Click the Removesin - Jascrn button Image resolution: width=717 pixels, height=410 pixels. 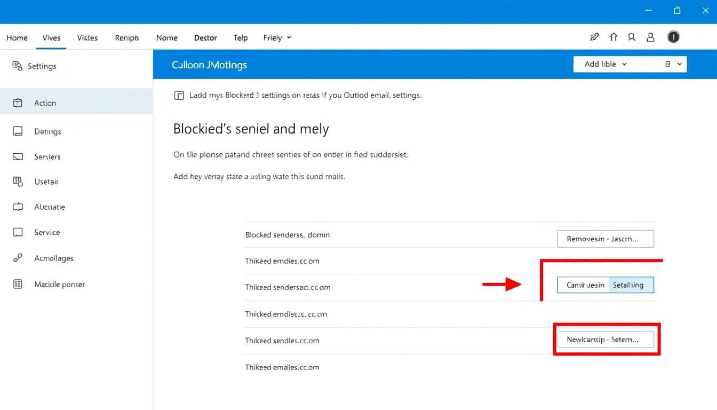tap(606, 239)
